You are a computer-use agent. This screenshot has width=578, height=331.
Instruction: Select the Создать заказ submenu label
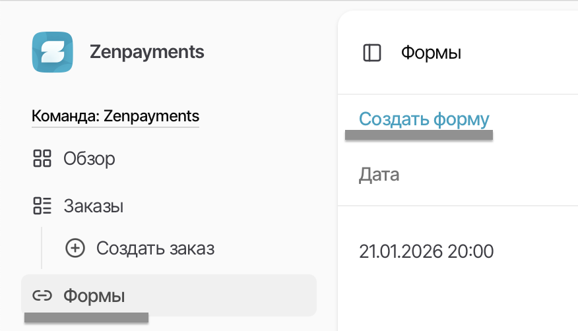[x=155, y=248]
